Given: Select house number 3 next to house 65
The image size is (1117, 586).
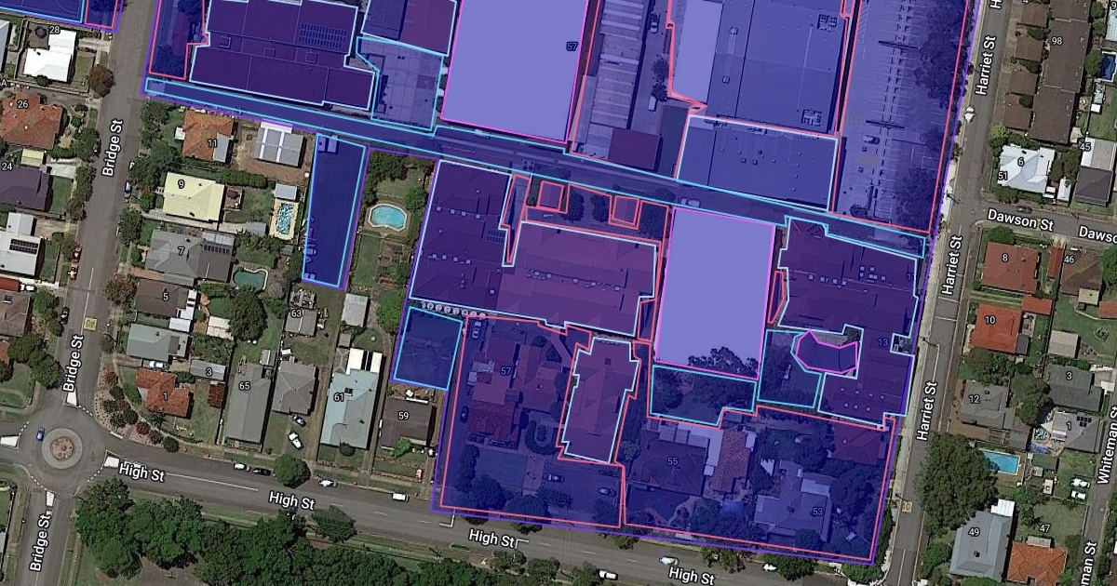Looking at the screenshot, I should [x=209, y=371].
